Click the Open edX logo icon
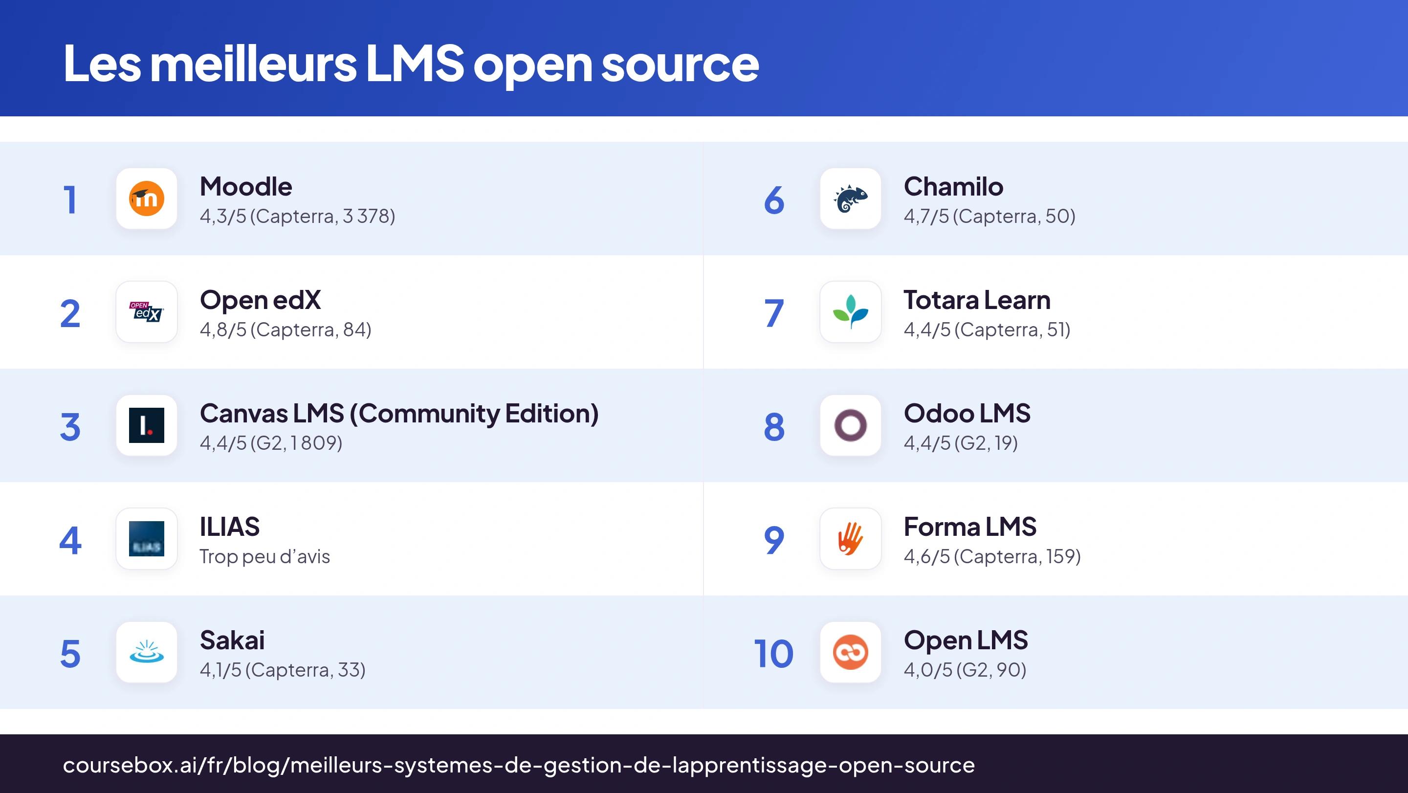The height and width of the screenshot is (793, 1408). (147, 312)
